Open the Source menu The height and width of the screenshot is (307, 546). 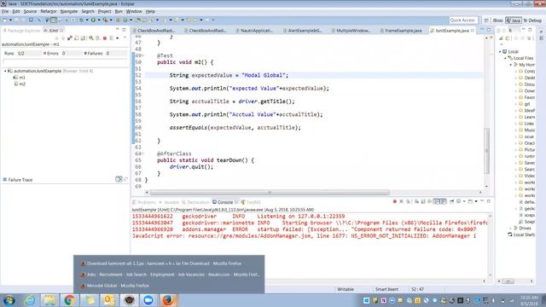(x=30, y=11)
